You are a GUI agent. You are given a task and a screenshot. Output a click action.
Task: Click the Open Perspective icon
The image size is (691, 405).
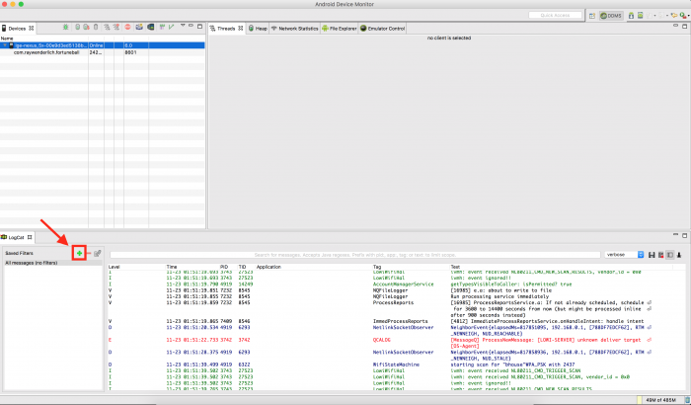(x=592, y=16)
